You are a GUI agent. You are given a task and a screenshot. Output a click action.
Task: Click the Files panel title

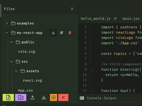point(9,9)
